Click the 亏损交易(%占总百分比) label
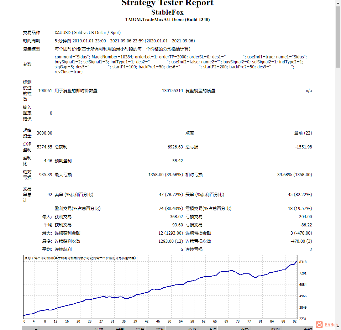This screenshot has width=341, height=330. 208,209
